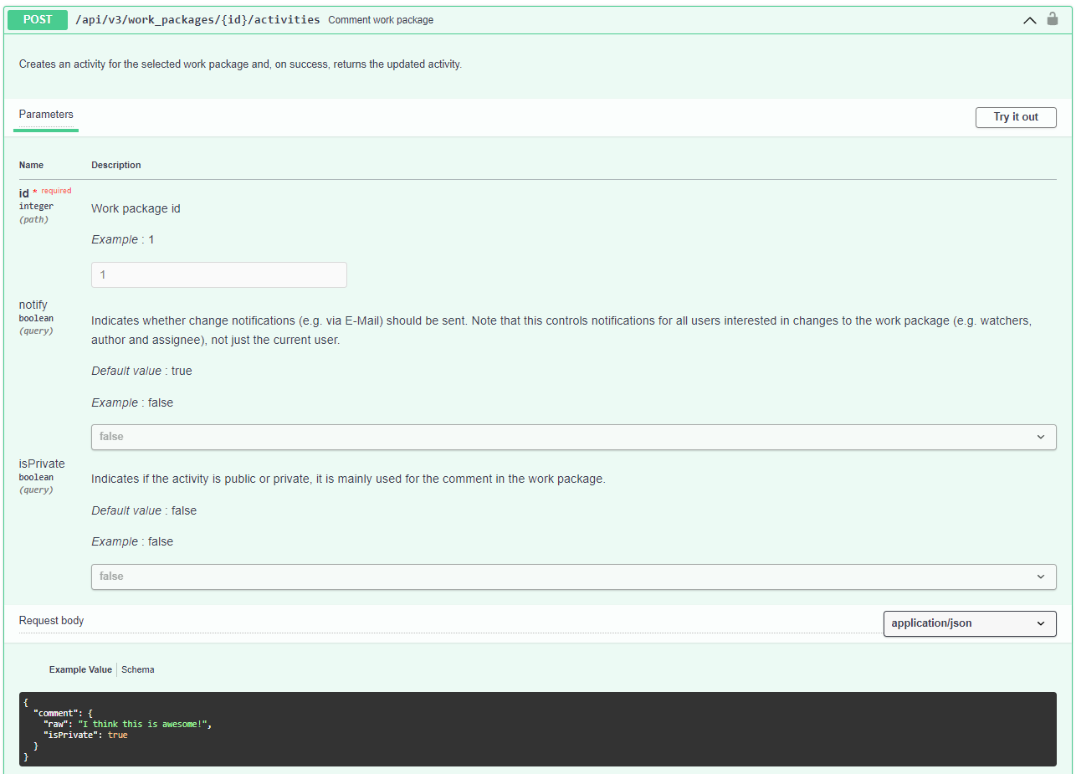This screenshot has height=774, width=1076.
Task: Click the 'Request body' heading
Action: pos(52,620)
